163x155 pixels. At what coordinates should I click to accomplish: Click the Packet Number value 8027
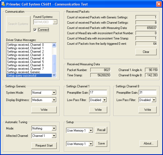click(x=100, y=70)
